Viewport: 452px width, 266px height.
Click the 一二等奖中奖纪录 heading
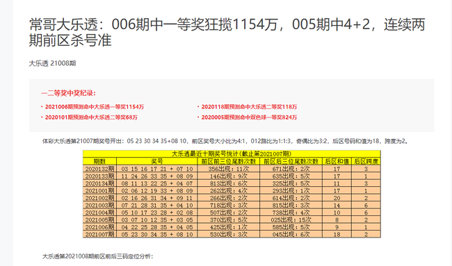point(68,93)
